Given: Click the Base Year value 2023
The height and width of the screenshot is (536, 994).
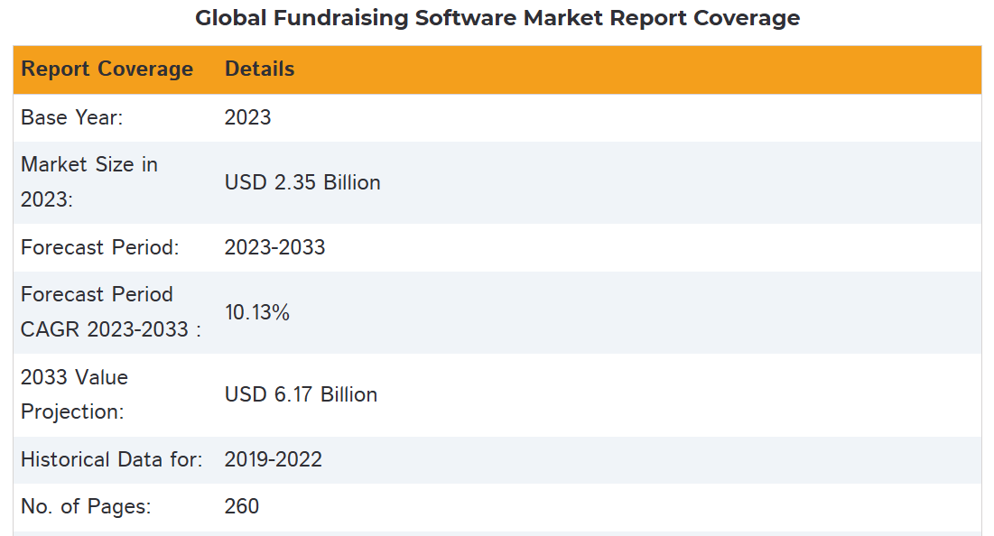Looking at the screenshot, I should point(247,117).
